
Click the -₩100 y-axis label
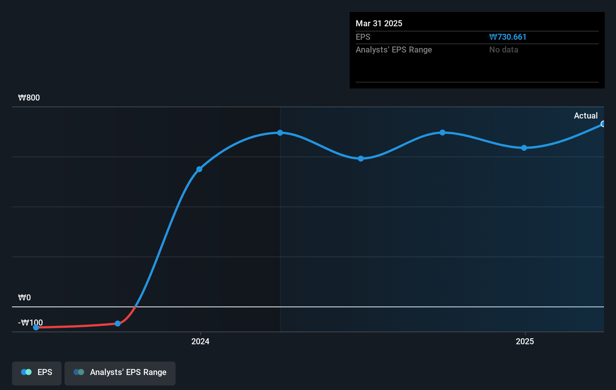[30, 322]
